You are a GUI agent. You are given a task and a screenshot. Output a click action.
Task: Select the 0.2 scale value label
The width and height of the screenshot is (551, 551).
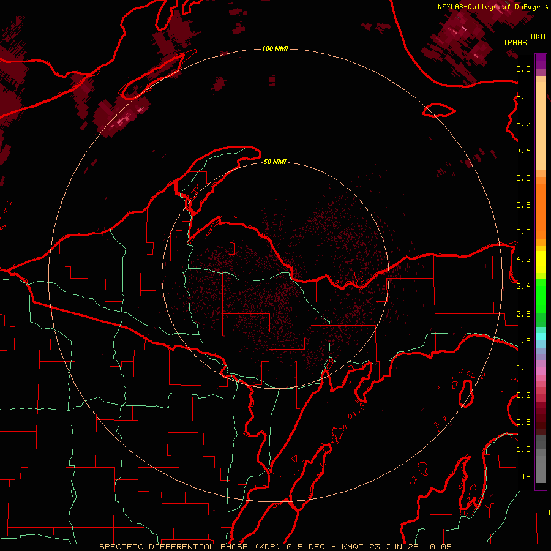click(x=523, y=395)
